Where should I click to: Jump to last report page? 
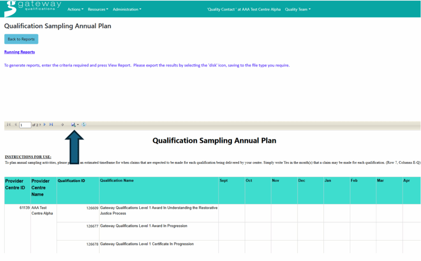point(51,125)
